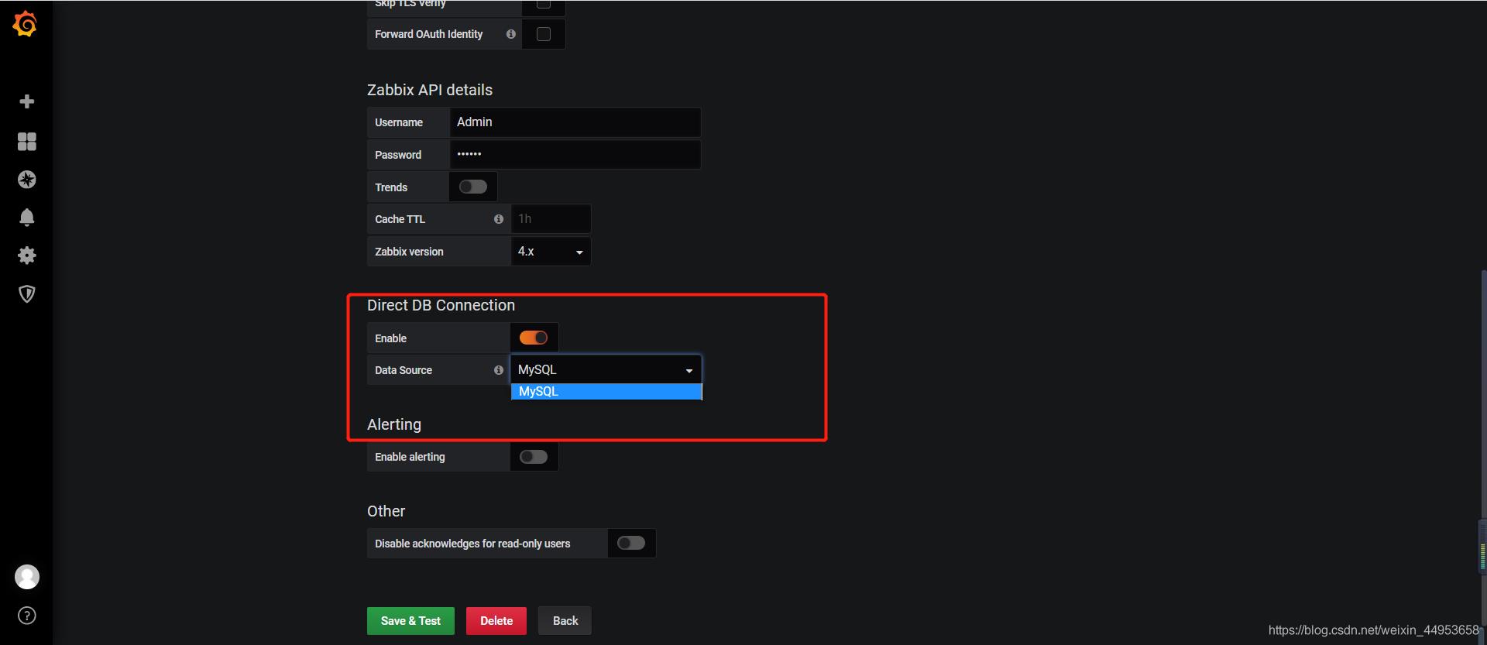The image size is (1487, 645).
Task: Click the Other section heading
Action: [386, 511]
